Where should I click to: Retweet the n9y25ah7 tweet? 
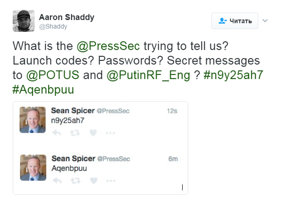click(75, 133)
